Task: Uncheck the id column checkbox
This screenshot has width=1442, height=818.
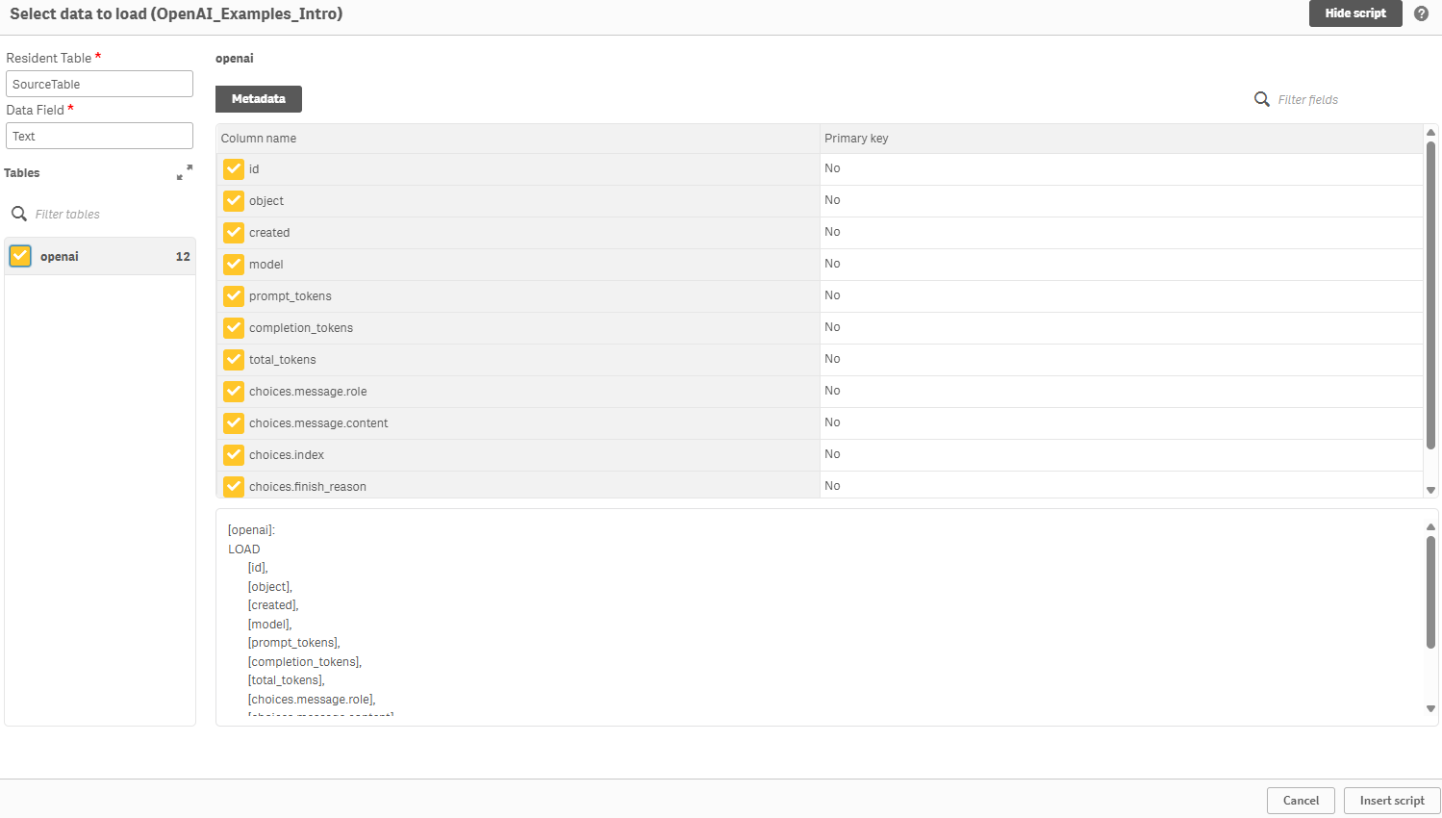Action: [233, 168]
